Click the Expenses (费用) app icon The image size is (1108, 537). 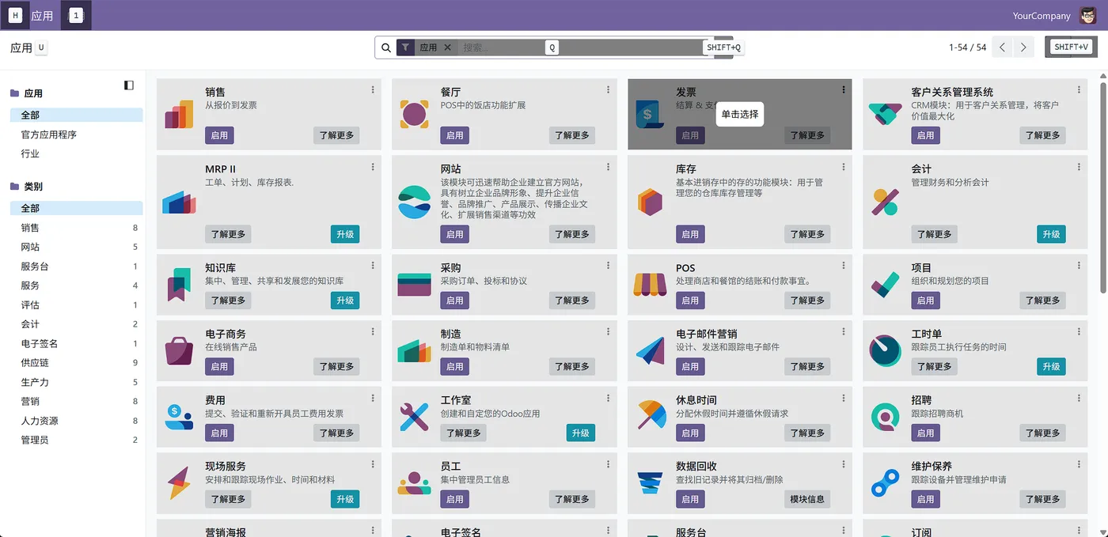(x=179, y=417)
